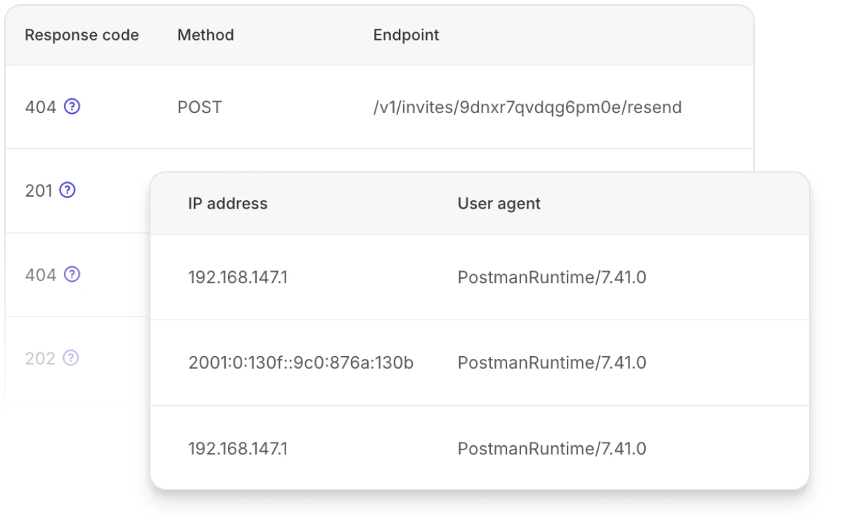Click the POST method cell
This screenshot has width=844, height=531.
[x=200, y=107]
